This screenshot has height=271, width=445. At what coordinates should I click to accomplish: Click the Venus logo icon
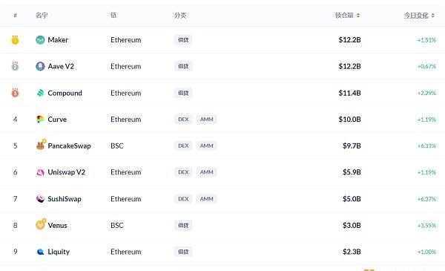tap(41, 224)
